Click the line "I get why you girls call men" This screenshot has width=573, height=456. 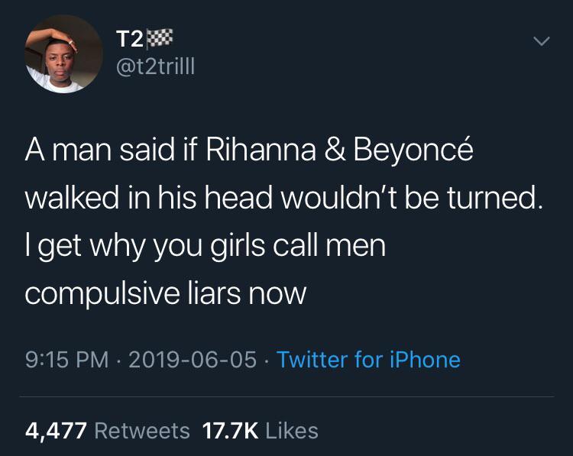pos(205,246)
